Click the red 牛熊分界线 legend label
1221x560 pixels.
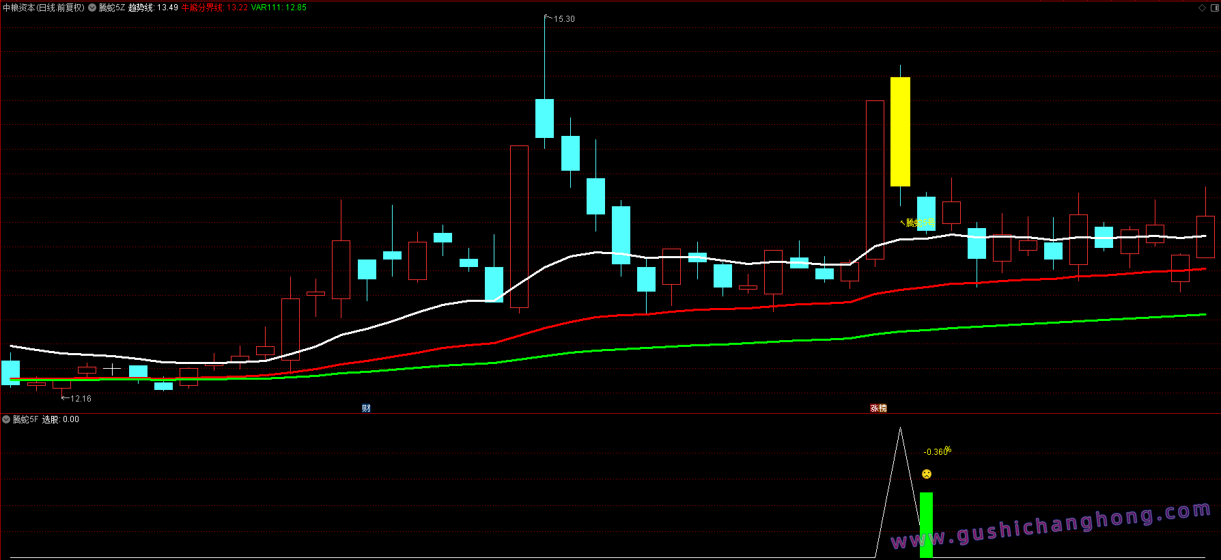tap(214, 8)
